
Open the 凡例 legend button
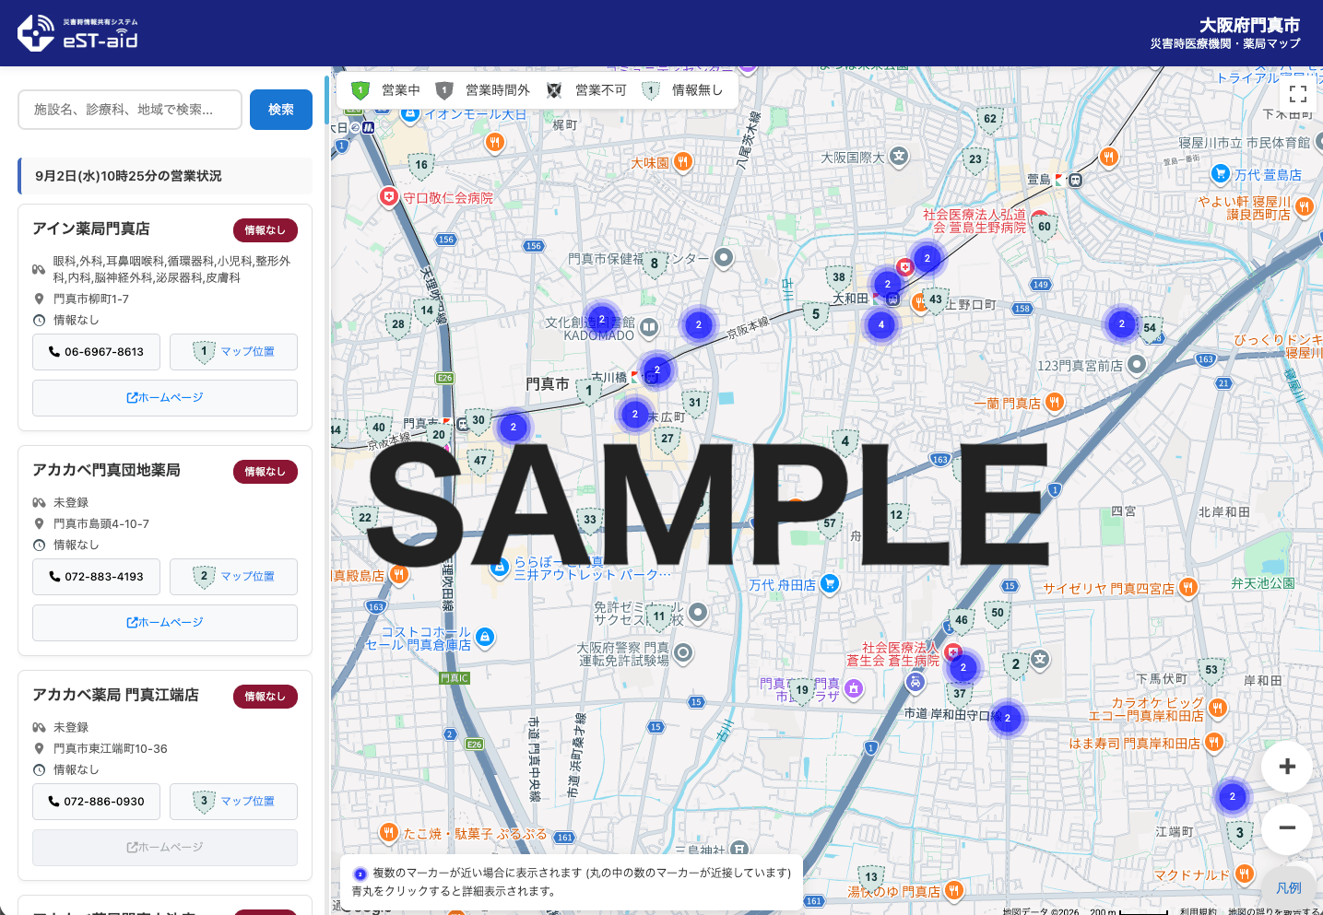pyautogui.click(x=1288, y=887)
